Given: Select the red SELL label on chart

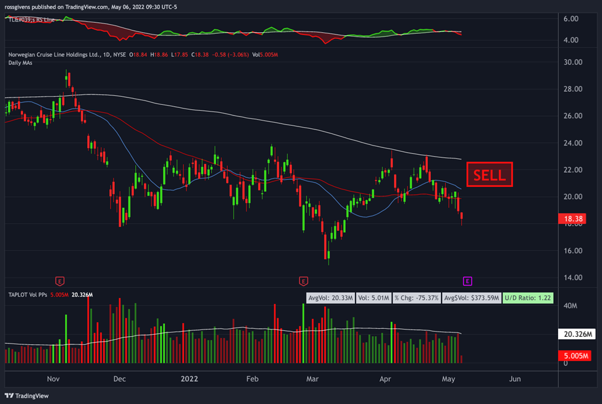Looking at the screenshot, I should [490, 175].
